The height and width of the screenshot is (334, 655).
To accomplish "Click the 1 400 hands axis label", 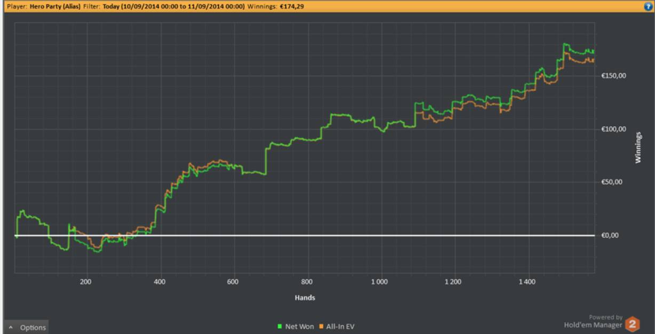I will click(526, 281).
